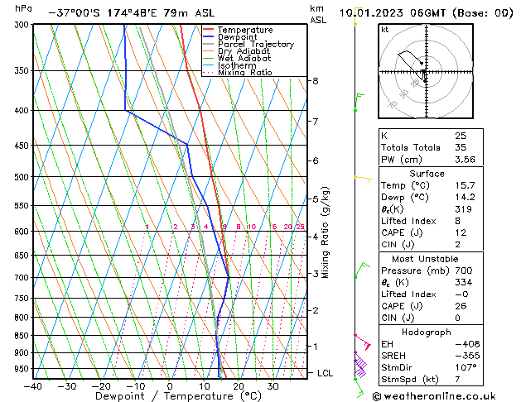The width and height of the screenshot is (521, 402).
Task: Click the 'Parcel Trajectory' legend label
Action: (256, 45)
